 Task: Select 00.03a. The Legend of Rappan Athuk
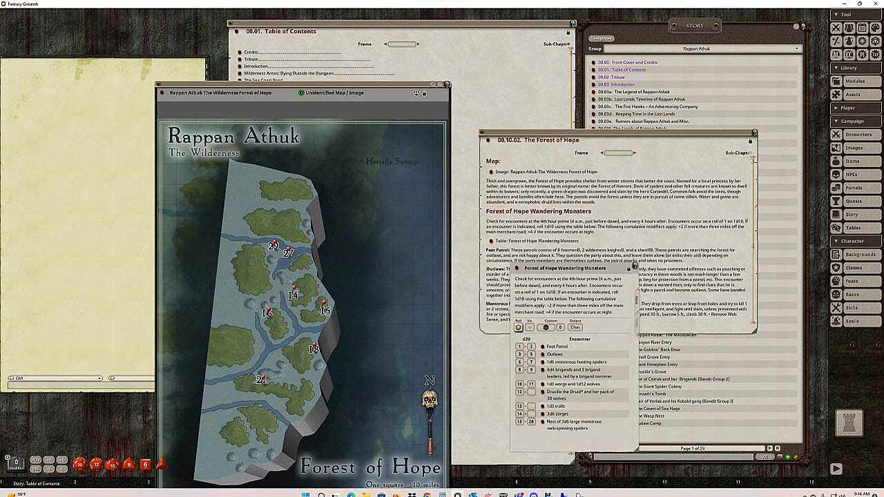634,92
